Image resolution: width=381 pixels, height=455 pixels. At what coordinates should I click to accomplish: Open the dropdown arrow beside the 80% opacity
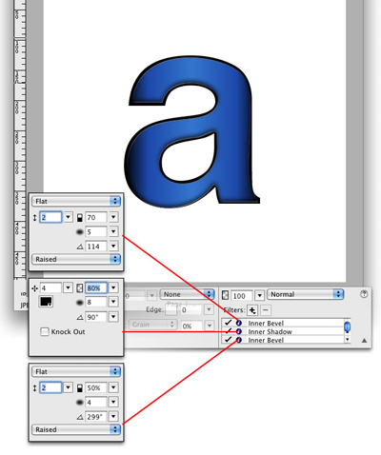click(113, 287)
